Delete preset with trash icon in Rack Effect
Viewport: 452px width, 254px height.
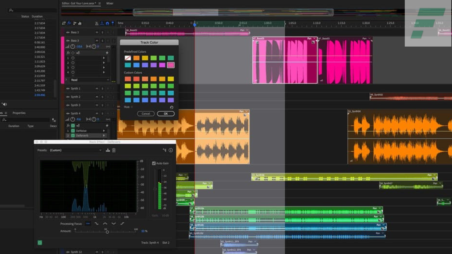point(114,150)
